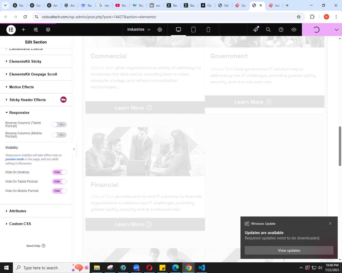Open Site Settings sliders icon
Viewport: 342px width, 273px height.
click(x=36, y=30)
